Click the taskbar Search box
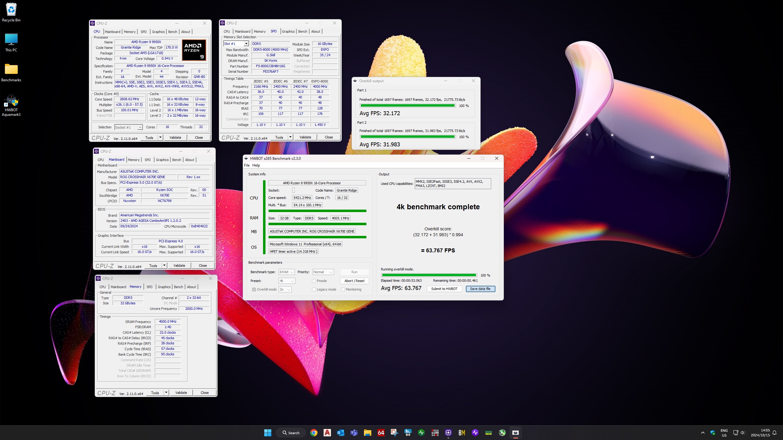The image size is (783, 440). (x=291, y=433)
